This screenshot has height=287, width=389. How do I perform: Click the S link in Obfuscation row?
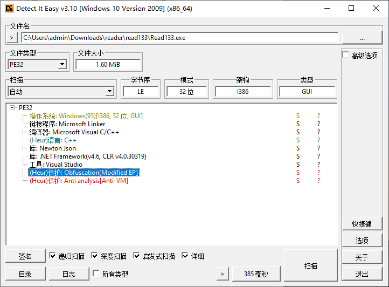[298, 173]
